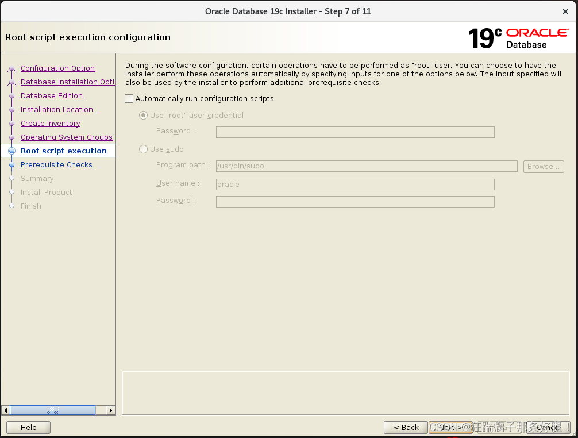Click the step bullet beside Installation Location

pyautogui.click(x=12, y=110)
